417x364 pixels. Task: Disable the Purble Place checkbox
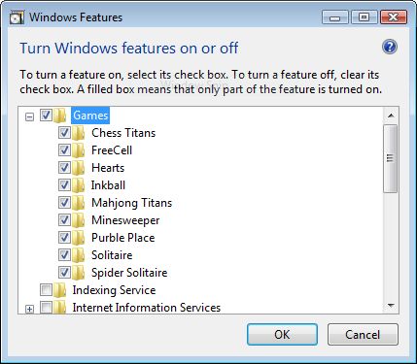[64, 238]
